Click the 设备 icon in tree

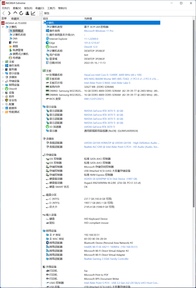(7, 92)
